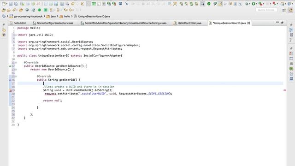
Task: Jump to Last Edit Location icon
Action: pyautogui.click(x=65, y=10)
